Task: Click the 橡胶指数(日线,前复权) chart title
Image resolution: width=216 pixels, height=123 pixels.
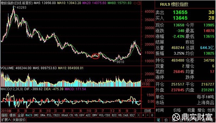Action: tap(17, 3)
